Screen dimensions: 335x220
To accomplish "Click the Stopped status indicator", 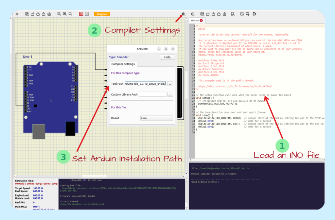I will click(x=102, y=14).
